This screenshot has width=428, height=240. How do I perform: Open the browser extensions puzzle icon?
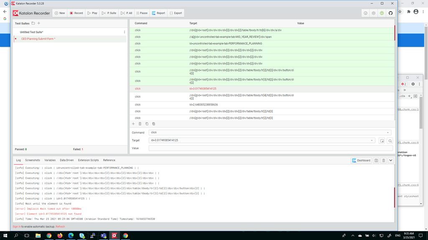click(x=409, y=12)
